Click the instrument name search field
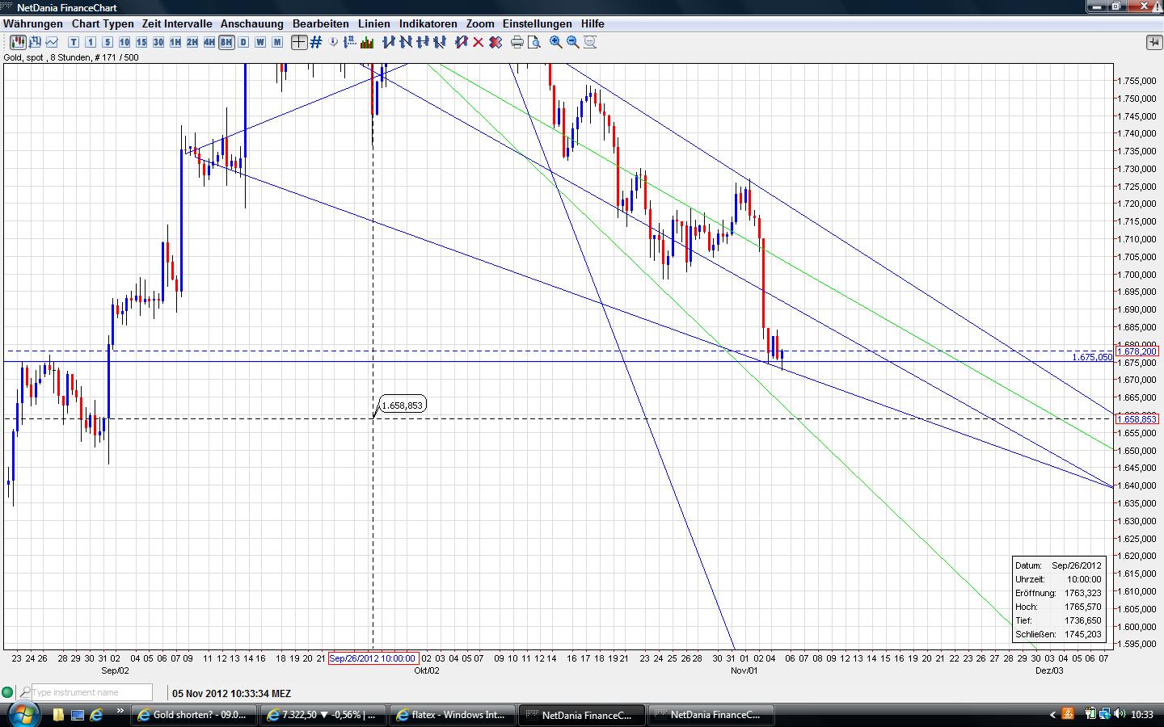 click(89, 692)
